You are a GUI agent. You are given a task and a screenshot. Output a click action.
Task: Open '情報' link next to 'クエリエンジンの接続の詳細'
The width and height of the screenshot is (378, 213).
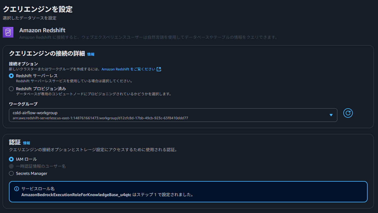(91, 54)
